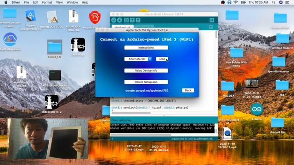Image resolution: width=294 pixels, height=165 pixels.
Task: Open the Apple menu
Action: (x=6, y=2)
